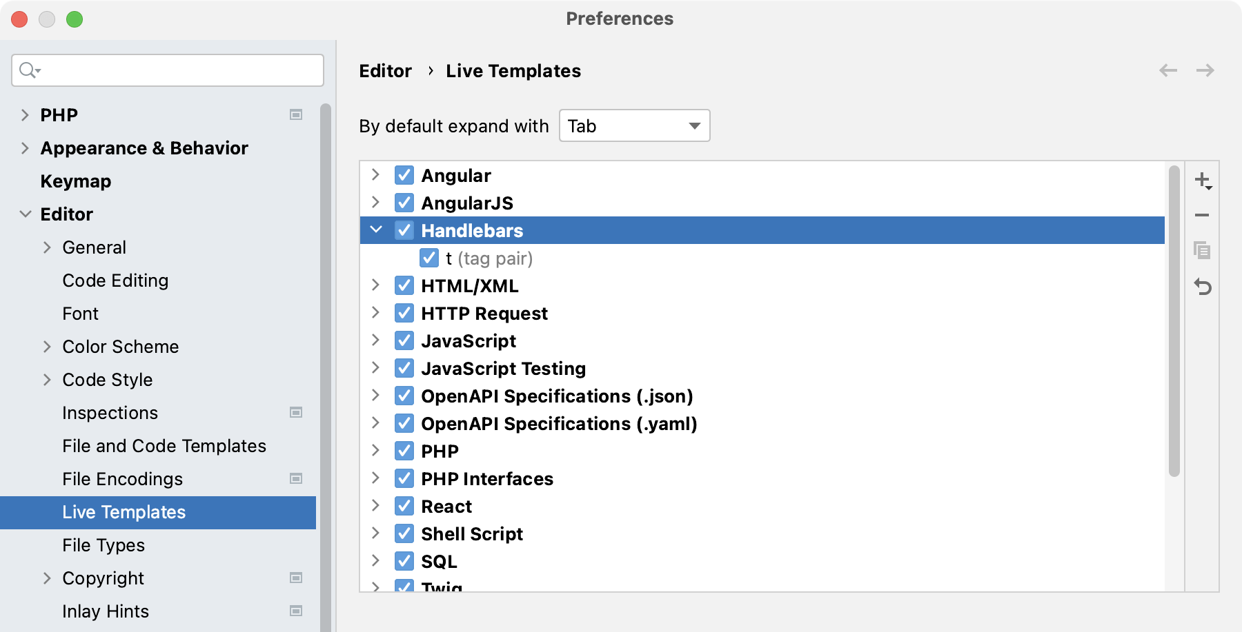This screenshot has height=632, width=1242.
Task: Click the back navigation arrow
Action: point(1167,70)
